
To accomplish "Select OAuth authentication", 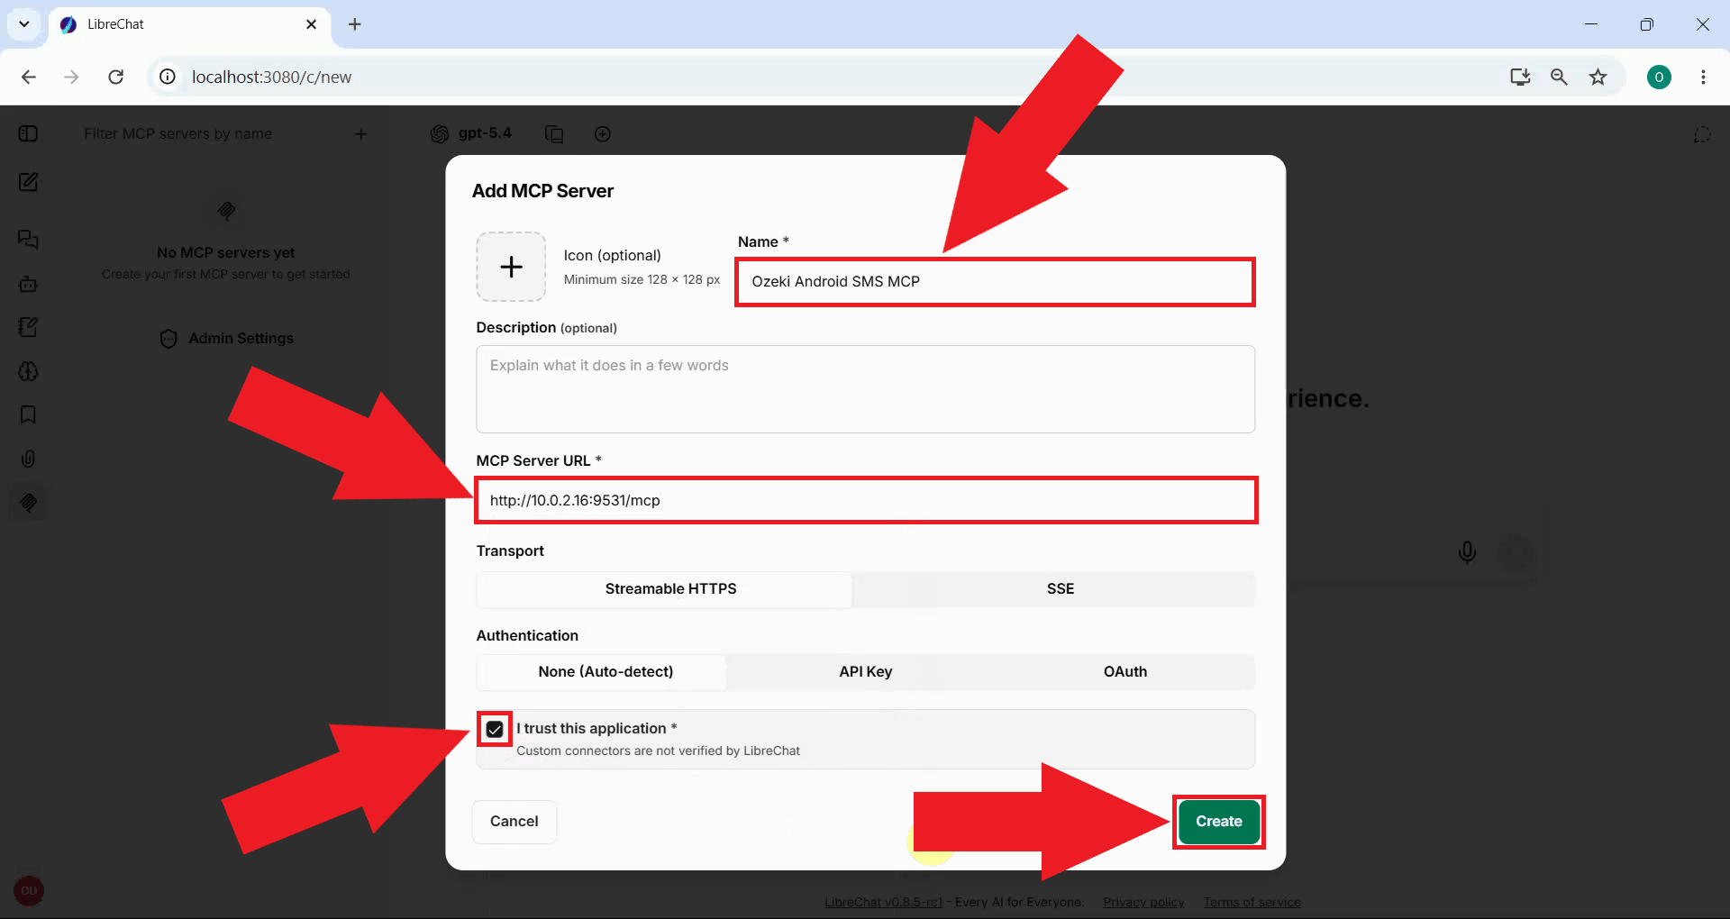I will 1124,672.
